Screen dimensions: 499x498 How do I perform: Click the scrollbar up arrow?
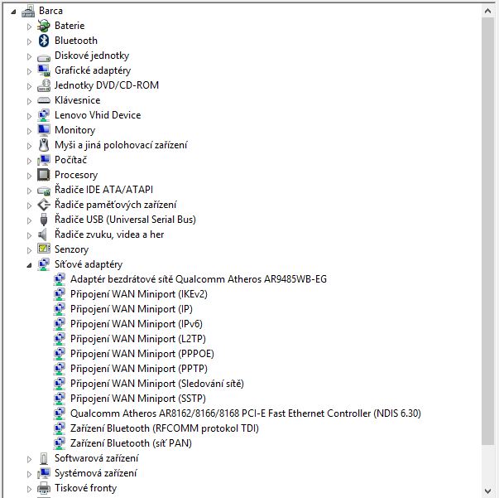[487, 11]
